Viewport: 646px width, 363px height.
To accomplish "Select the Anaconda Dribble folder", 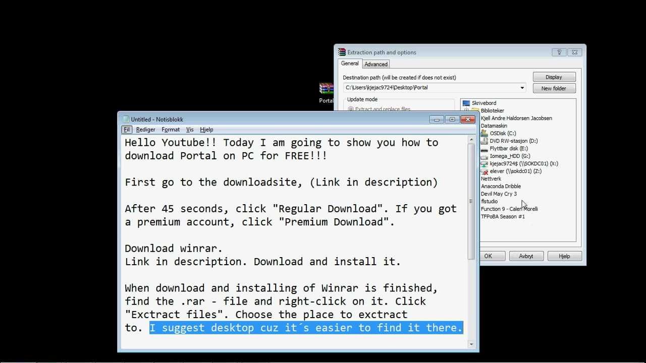I will [x=501, y=187].
